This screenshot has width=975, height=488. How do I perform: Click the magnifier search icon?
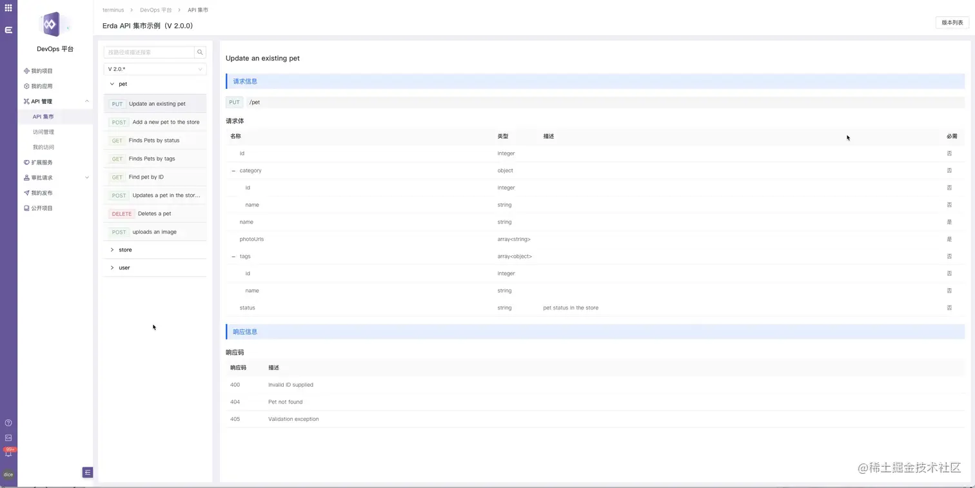point(201,52)
